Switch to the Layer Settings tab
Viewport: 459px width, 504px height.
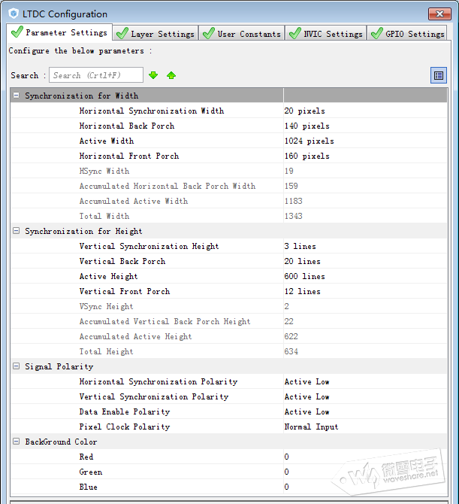pyautogui.click(x=156, y=34)
